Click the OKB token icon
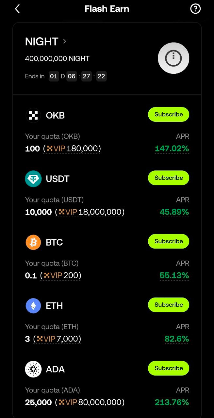This screenshot has height=418, width=214. [33, 115]
